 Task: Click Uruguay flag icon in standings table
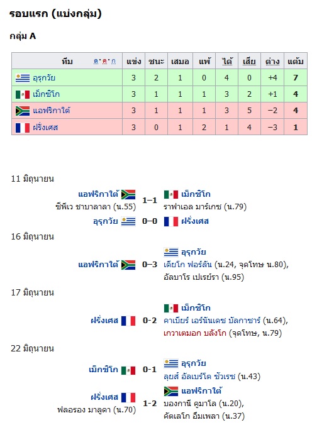tap(23, 78)
